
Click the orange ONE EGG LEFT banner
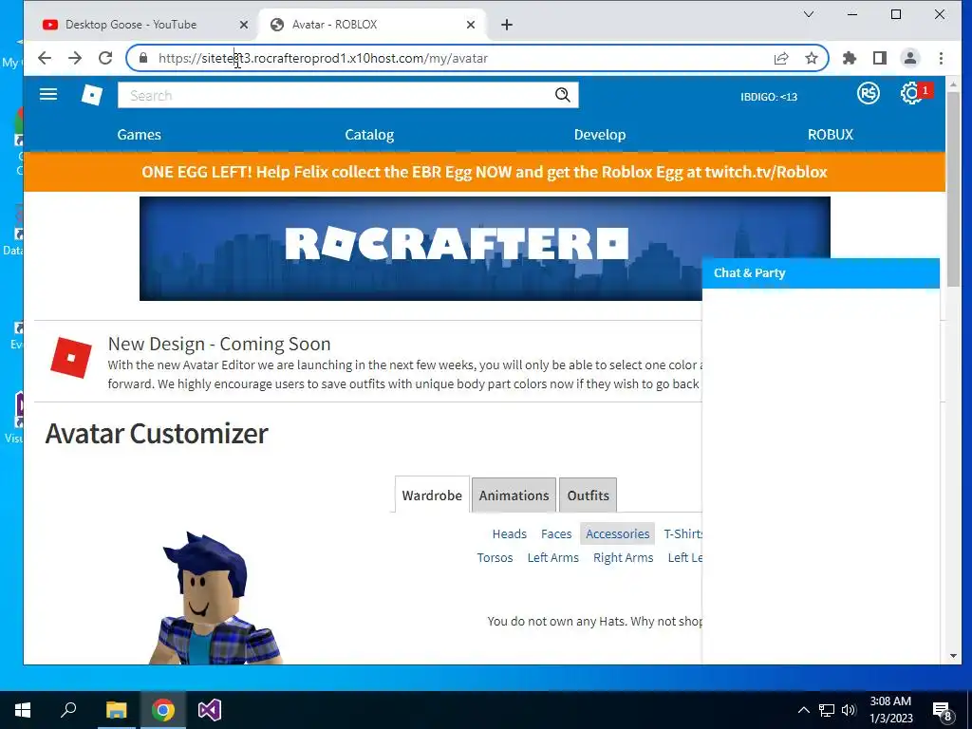(x=484, y=172)
